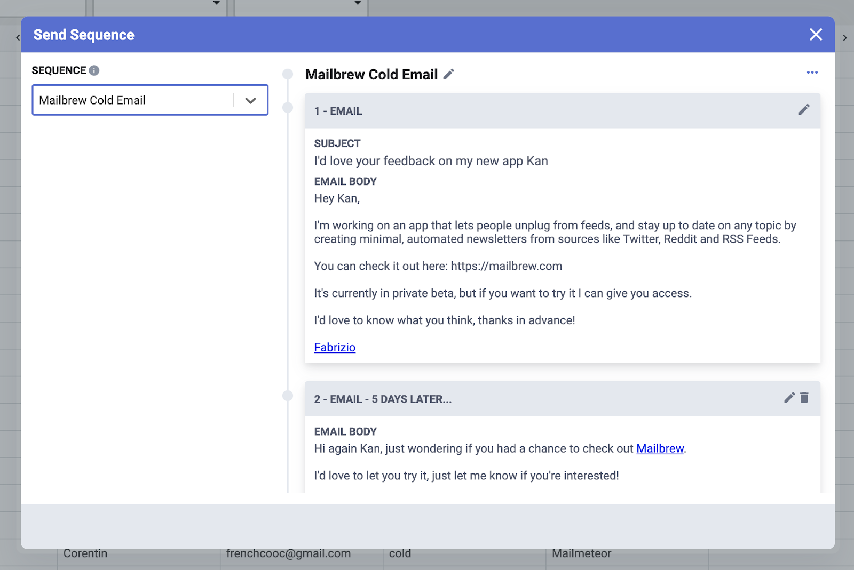Click the subject line about feedback on app
Viewport: 854px width, 570px height.
(431, 161)
